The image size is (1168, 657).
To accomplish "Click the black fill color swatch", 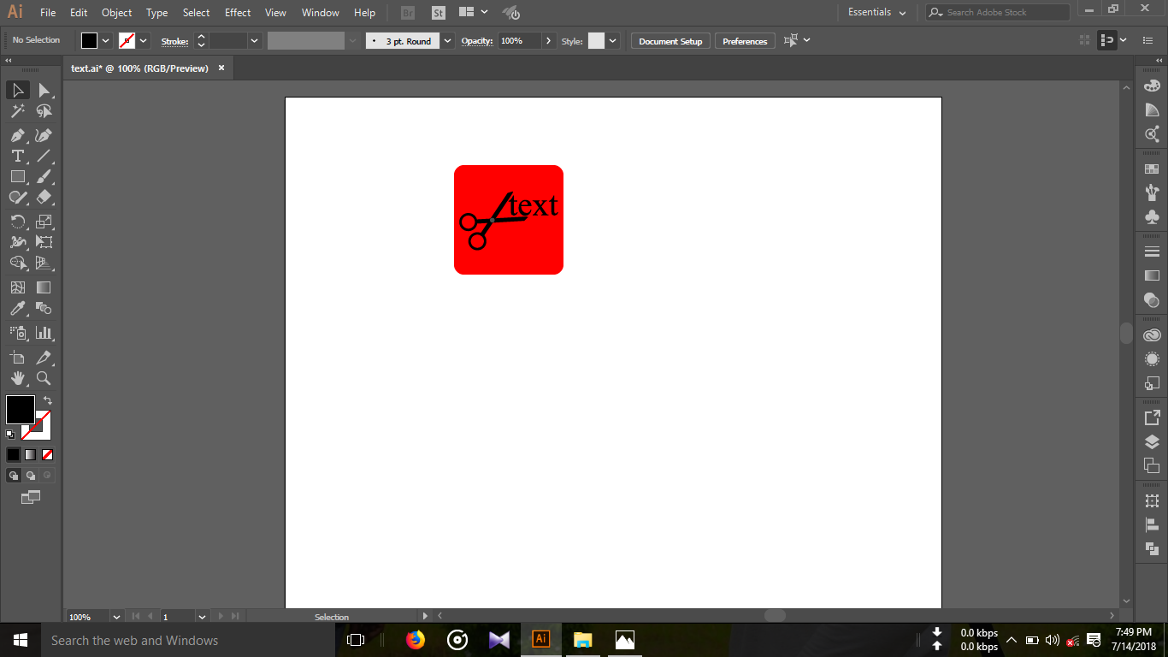I will (21, 411).
